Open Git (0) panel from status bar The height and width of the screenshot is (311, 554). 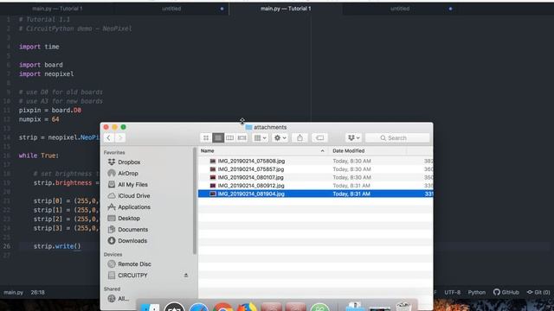538,293
